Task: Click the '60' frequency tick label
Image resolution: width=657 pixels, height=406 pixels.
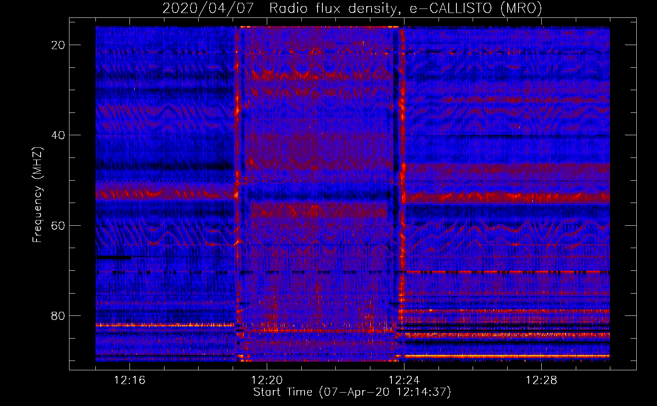Action: 58,226
